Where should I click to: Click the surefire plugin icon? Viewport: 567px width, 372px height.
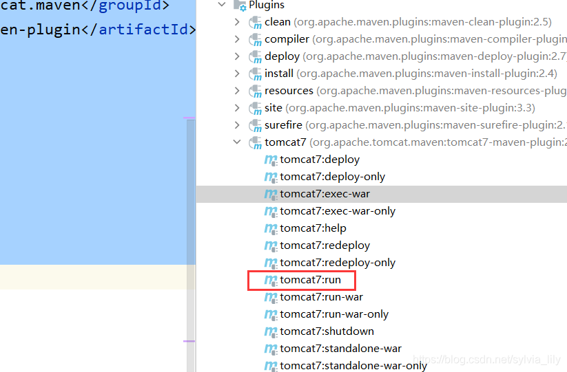point(256,126)
